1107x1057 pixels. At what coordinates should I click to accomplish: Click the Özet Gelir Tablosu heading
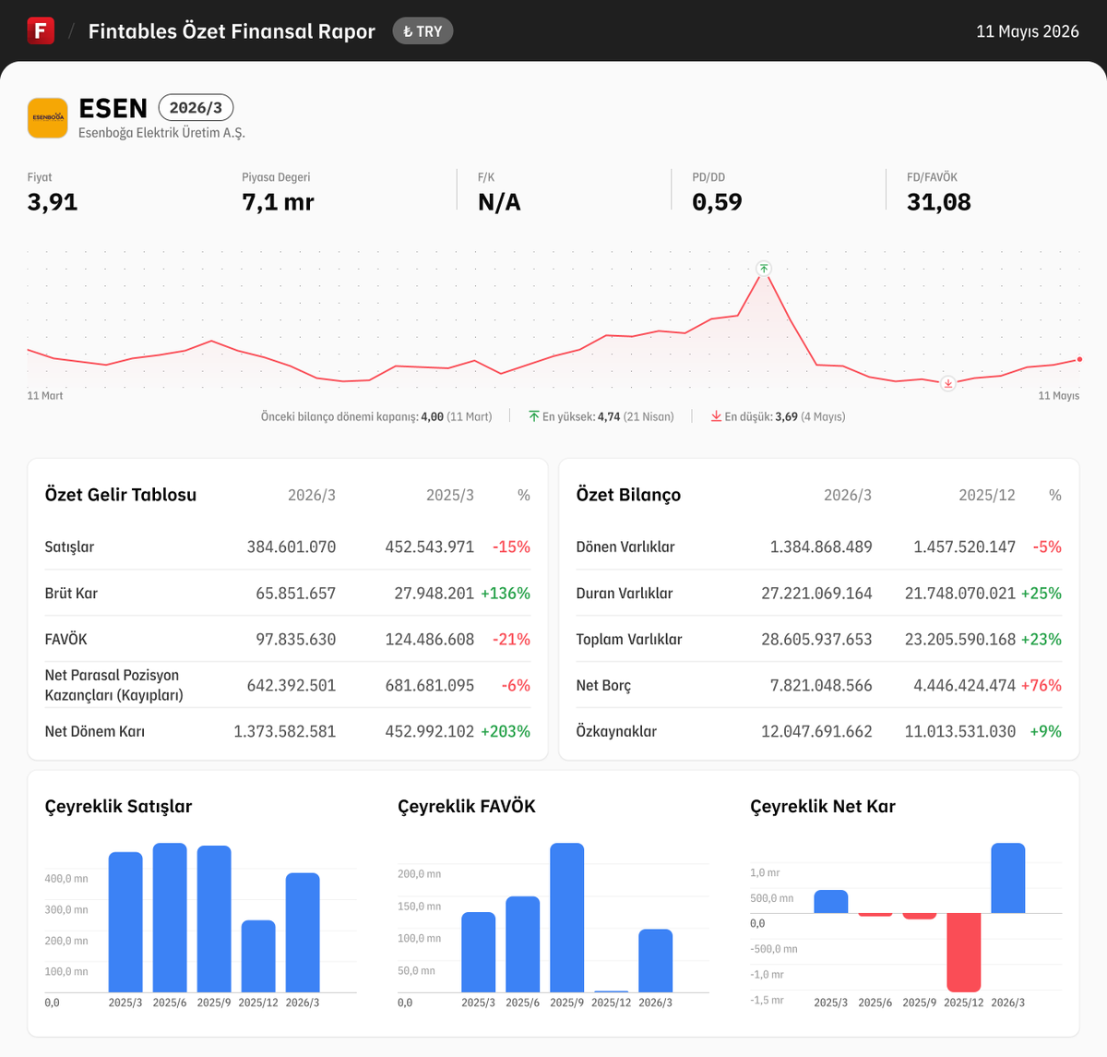click(x=121, y=495)
